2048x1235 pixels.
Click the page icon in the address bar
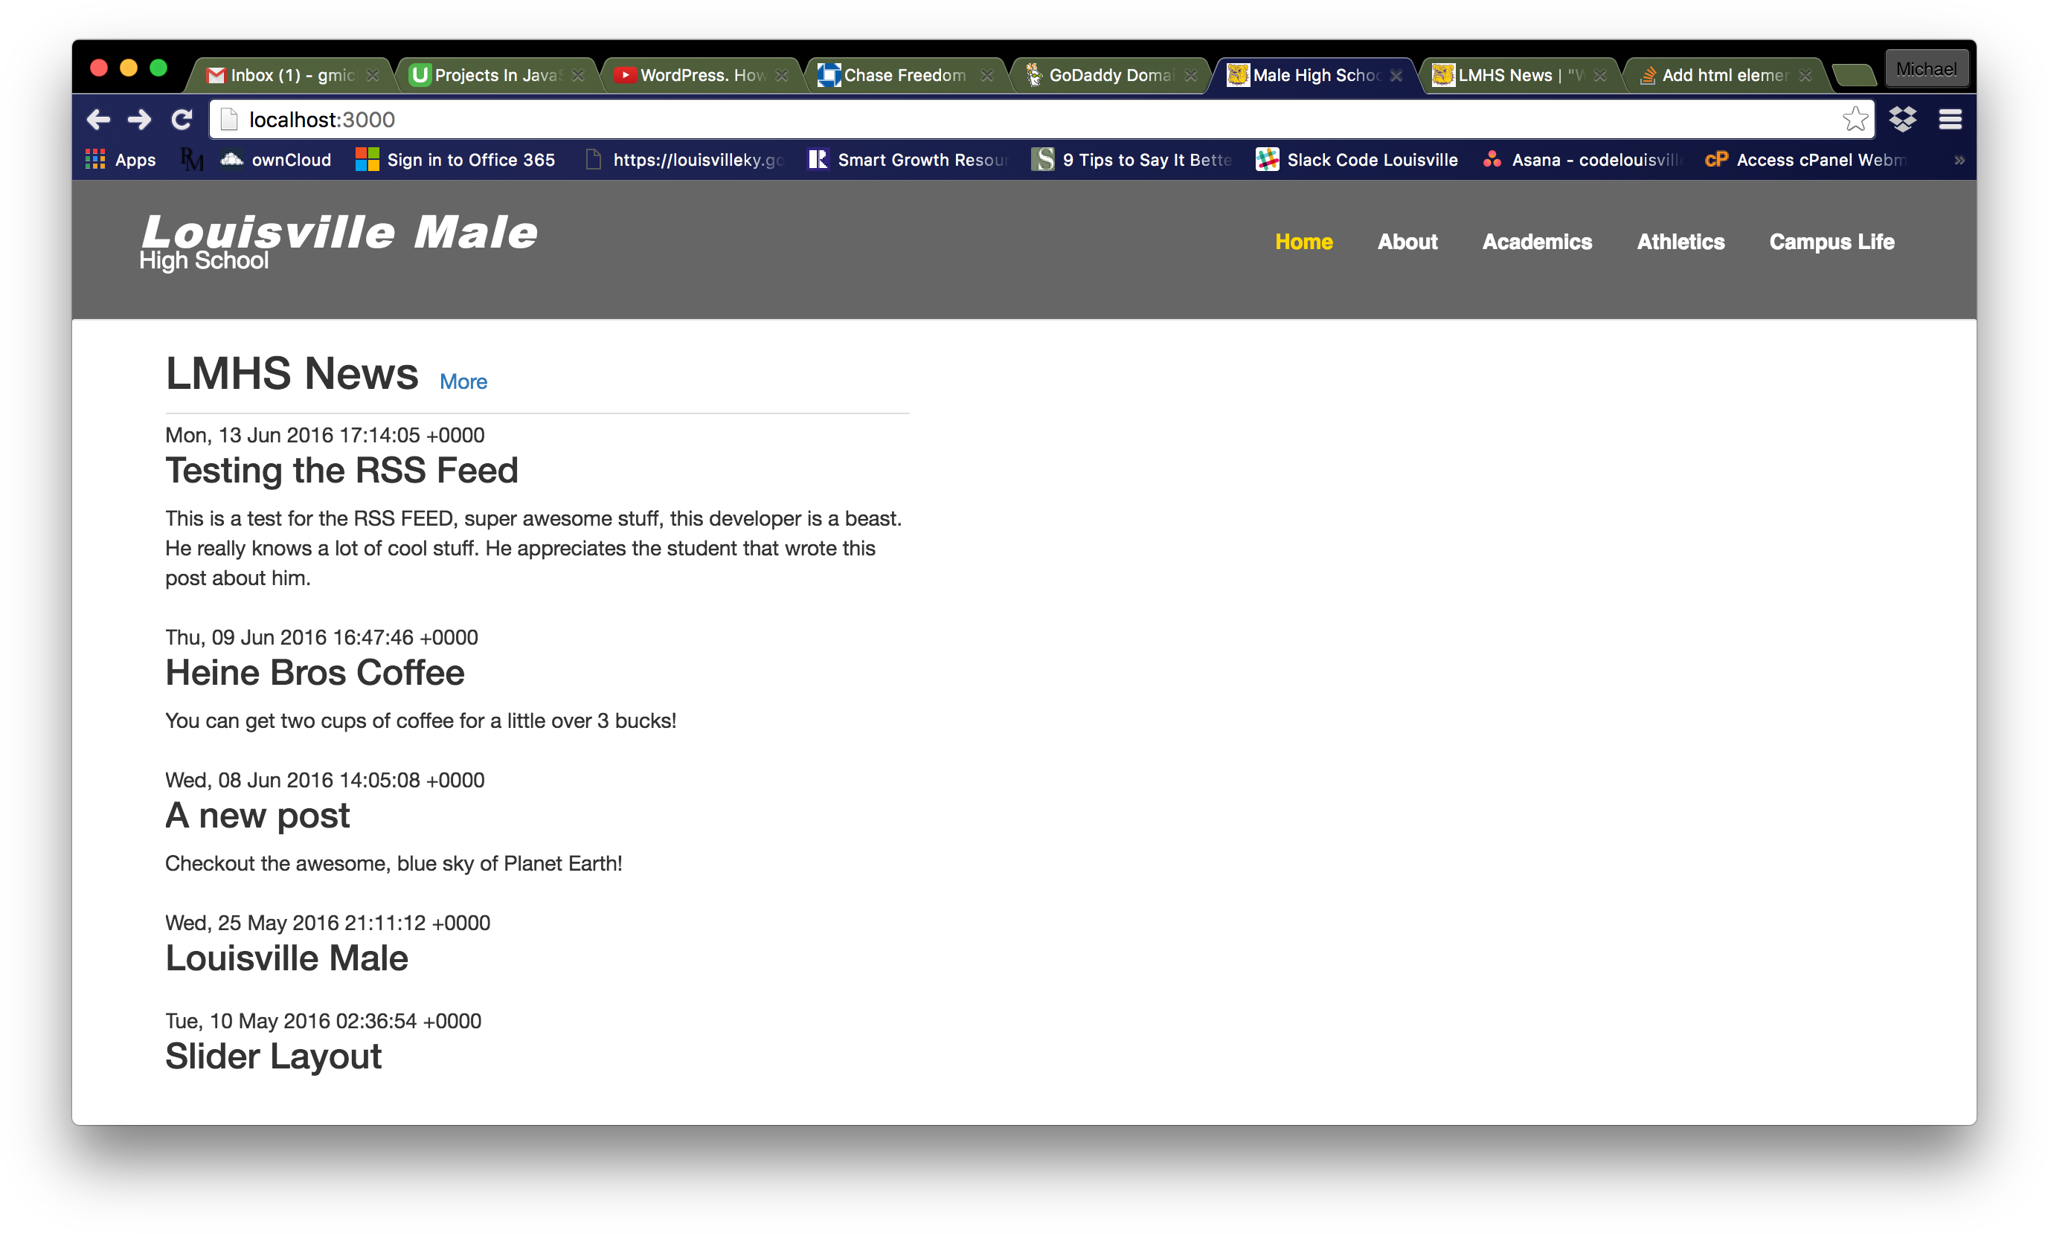(229, 120)
